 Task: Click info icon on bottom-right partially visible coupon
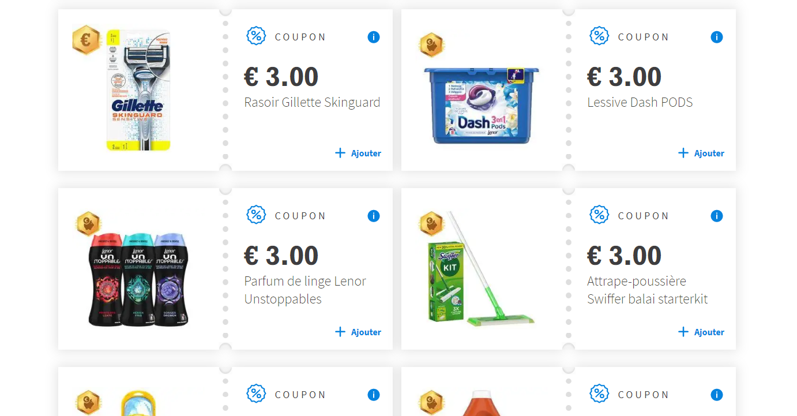(717, 395)
